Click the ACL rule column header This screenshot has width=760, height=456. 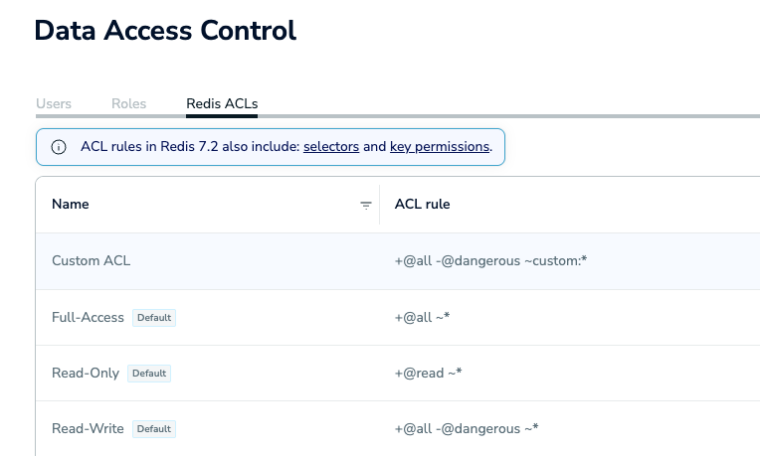coord(422,205)
